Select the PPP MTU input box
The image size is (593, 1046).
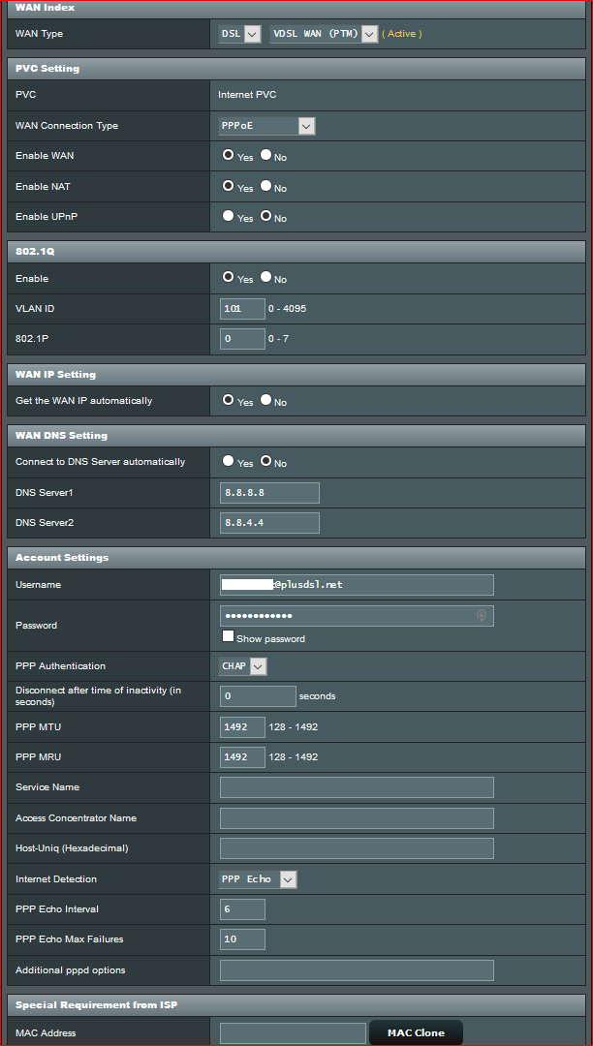click(242, 727)
